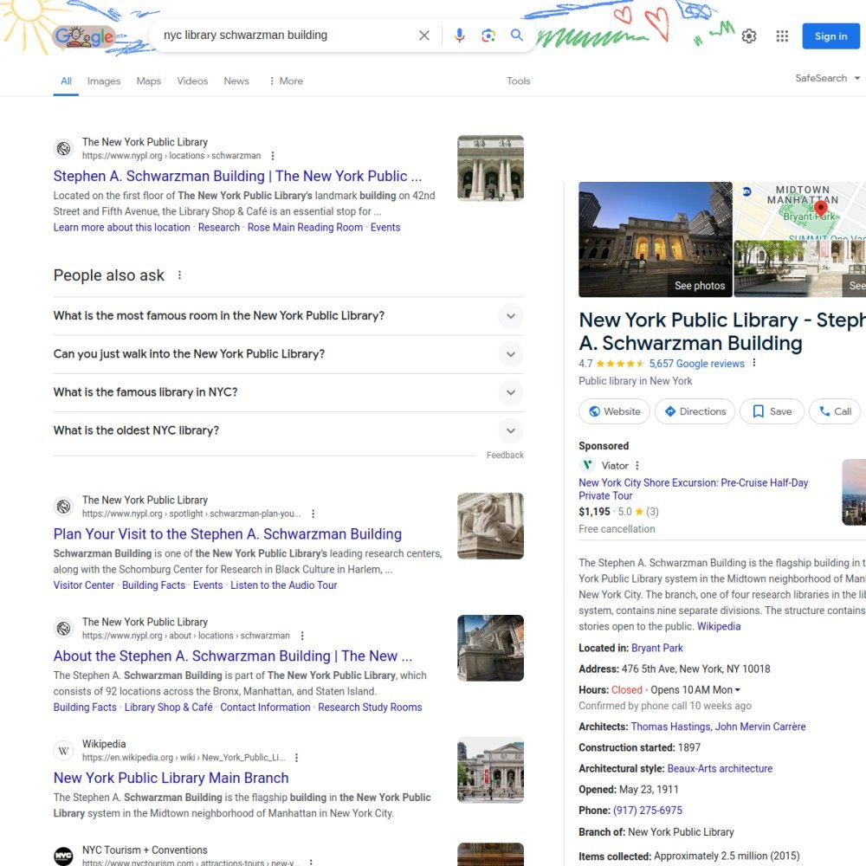Image resolution: width=866 pixels, height=866 pixels.
Task: Expand most famous room question
Action: point(288,316)
